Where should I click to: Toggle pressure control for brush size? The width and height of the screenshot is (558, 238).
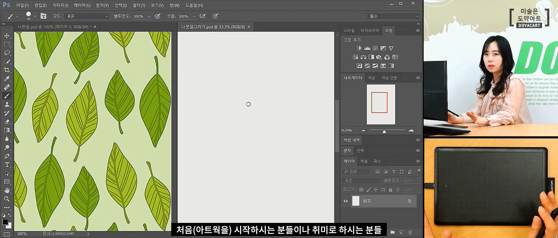point(215,16)
